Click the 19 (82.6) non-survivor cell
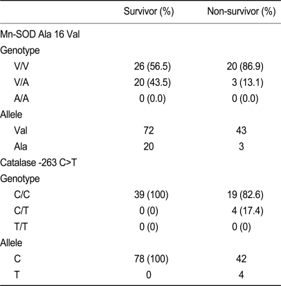Image resolution: width=281 pixels, height=286 pixels. pyautogui.click(x=245, y=195)
